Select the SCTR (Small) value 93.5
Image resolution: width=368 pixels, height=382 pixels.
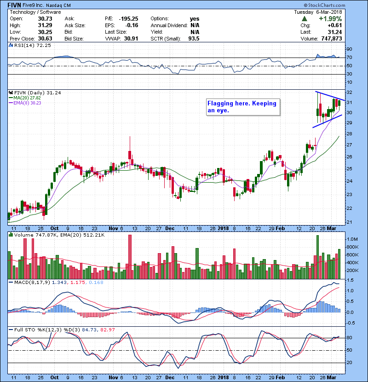pyautogui.click(x=194, y=39)
